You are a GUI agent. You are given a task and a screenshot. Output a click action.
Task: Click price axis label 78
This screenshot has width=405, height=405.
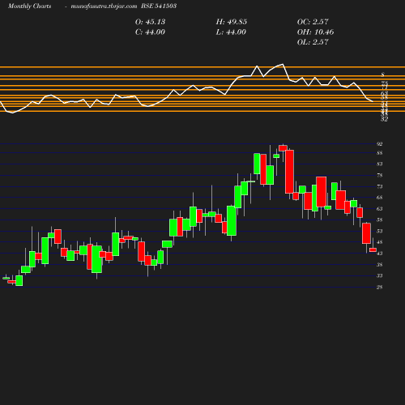380,175
